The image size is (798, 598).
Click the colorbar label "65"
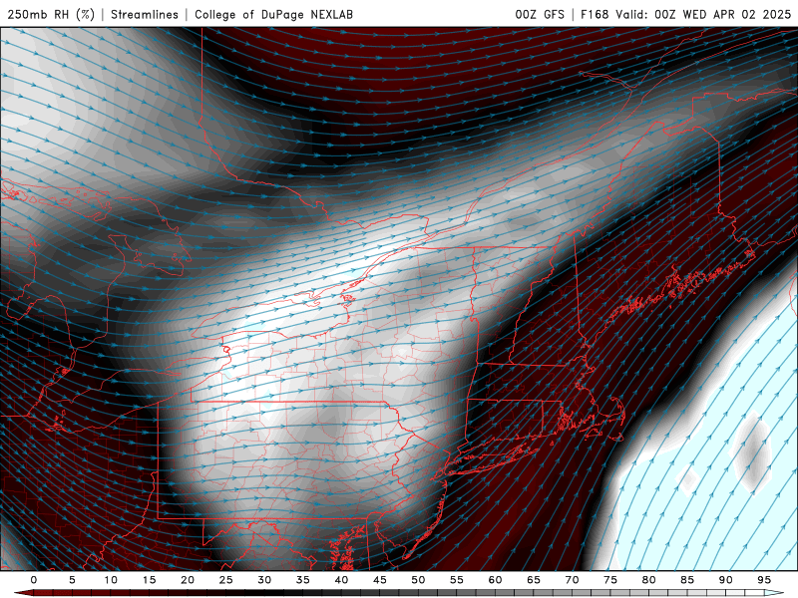pos(534,580)
